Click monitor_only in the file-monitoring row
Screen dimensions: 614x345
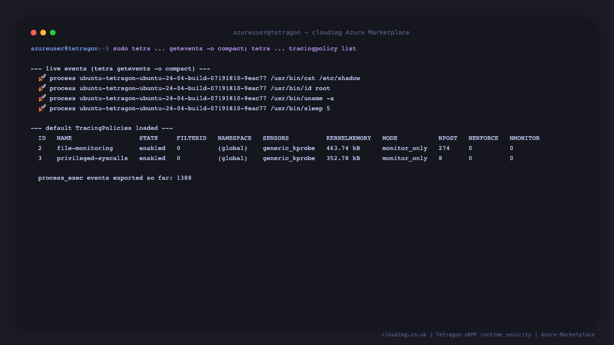405,148
